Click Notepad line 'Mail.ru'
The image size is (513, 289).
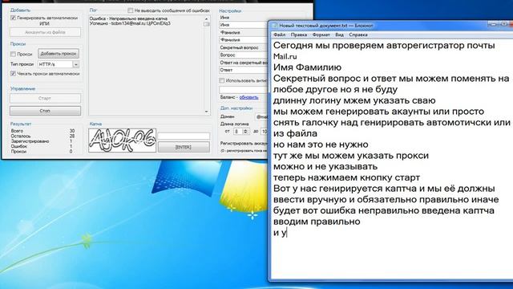(x=285, y=56)
